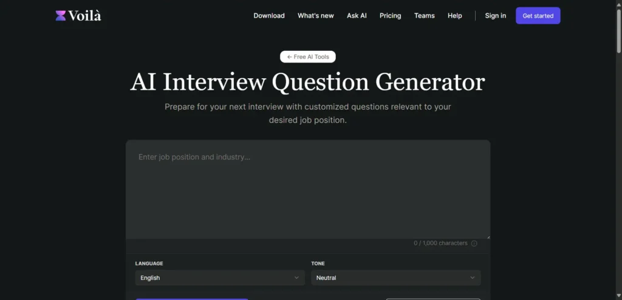This screenshot has width=622, height=300.
Task: Click the Voilà brand name text
Action: tap(85, 16)
